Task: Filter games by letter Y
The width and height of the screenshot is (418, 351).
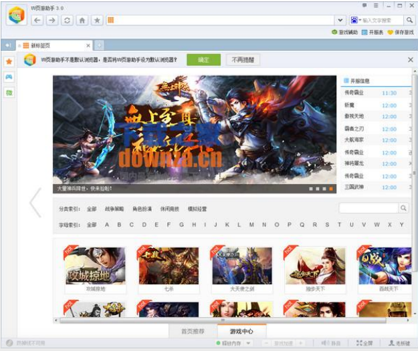Action: tap(401, 225)
